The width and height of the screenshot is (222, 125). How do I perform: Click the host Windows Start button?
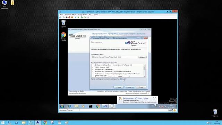pyautogui.click(x=3, y=123)
